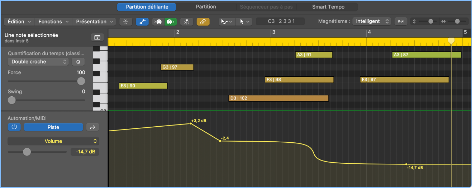Open the Volume automation parameter menu

[53, 141]
